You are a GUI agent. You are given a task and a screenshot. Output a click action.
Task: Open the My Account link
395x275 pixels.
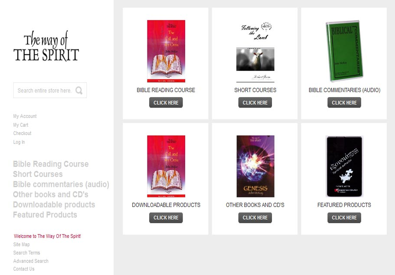coord(25,116)
